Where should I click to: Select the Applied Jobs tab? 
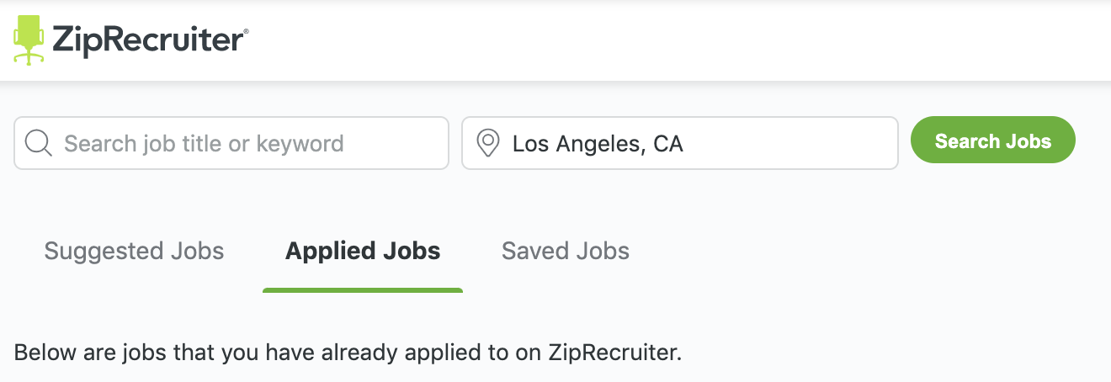pyautogui.click(x=363, y=251)
